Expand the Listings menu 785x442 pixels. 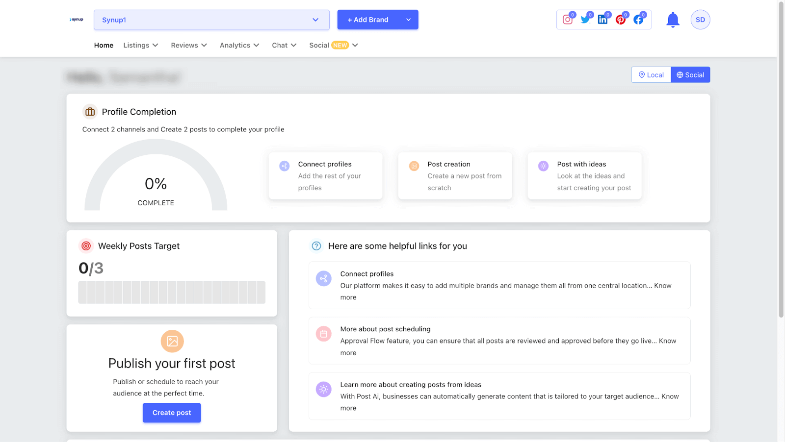tap(141, 45)
